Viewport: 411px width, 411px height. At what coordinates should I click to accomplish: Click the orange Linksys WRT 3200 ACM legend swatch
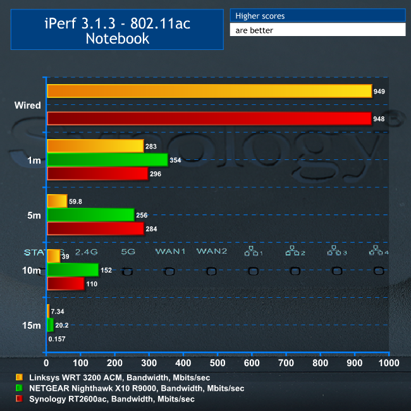[19, 377]
